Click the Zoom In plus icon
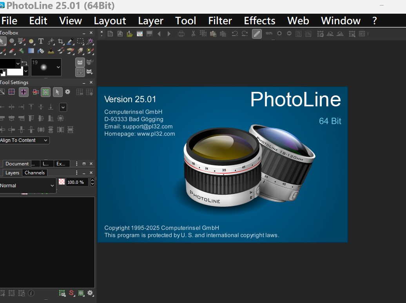The width and height of the screenshot is (406, 303). tap(279, 33)
